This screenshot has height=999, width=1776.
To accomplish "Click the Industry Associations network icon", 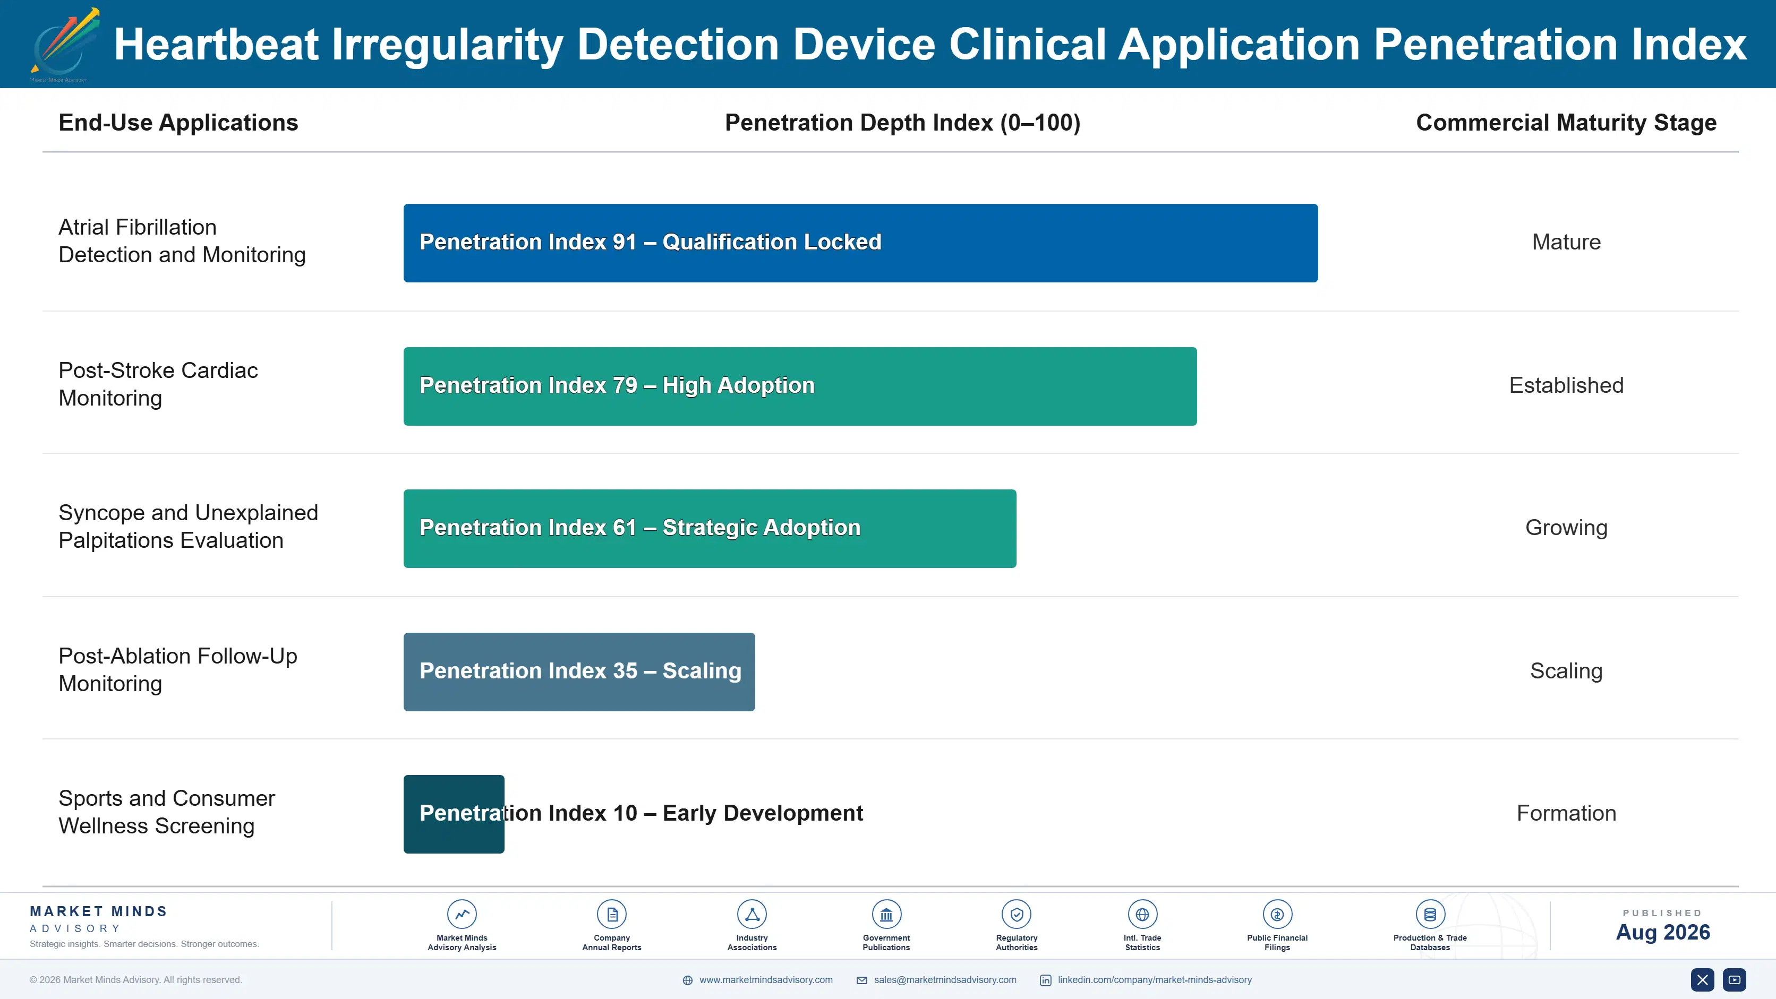I will pos(752,914).
